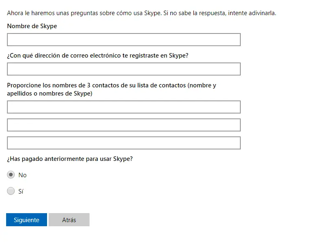This screenshot has width=327, height=245.
Task: Go back with the Atrás button
Action: click(69, 220)
